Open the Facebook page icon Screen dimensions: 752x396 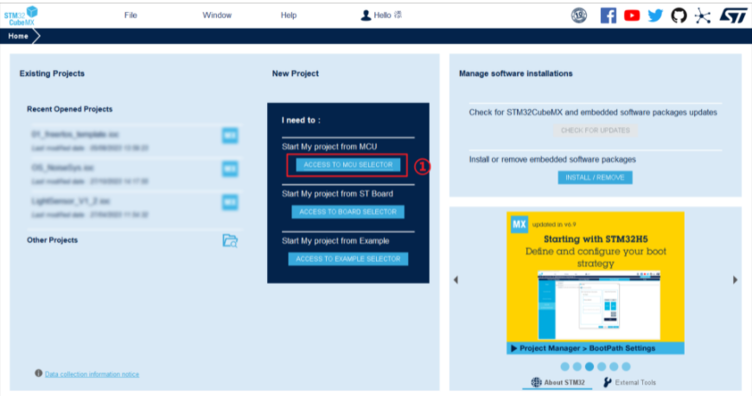(x=609, y=16)
